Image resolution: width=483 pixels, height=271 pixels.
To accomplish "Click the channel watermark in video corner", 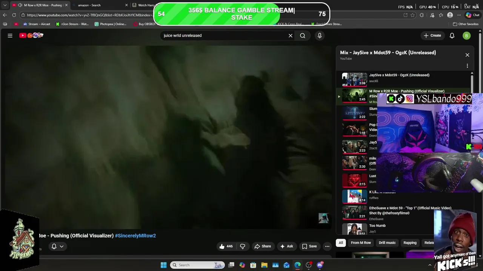I will pyautogui.click(x=323, y=218).
